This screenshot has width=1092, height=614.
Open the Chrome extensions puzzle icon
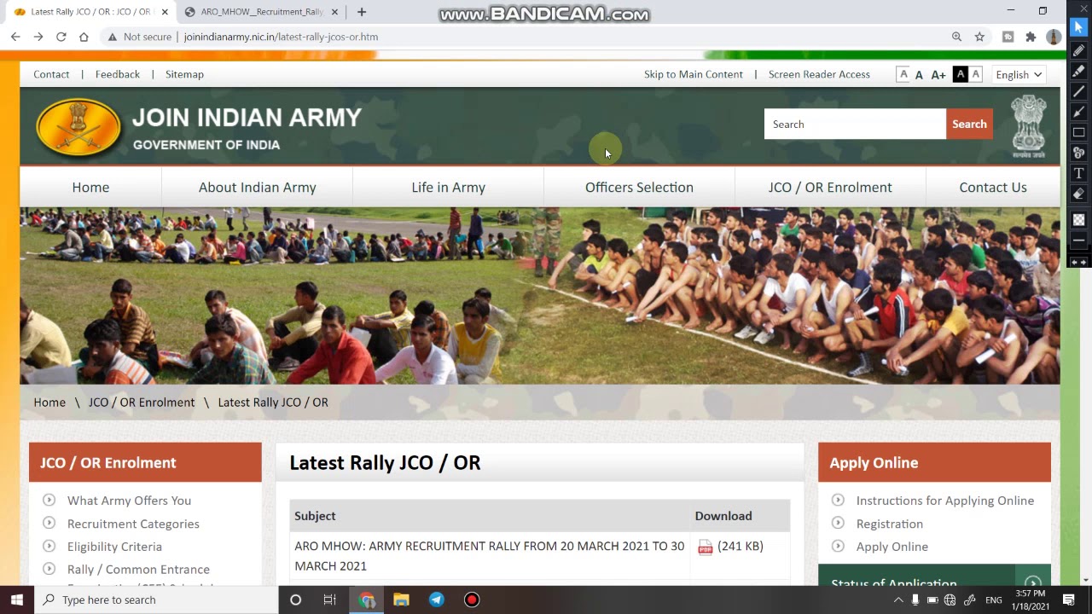(x=1031, y=37)
